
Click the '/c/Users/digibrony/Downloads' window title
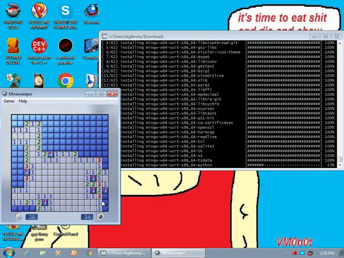[136, 37]
